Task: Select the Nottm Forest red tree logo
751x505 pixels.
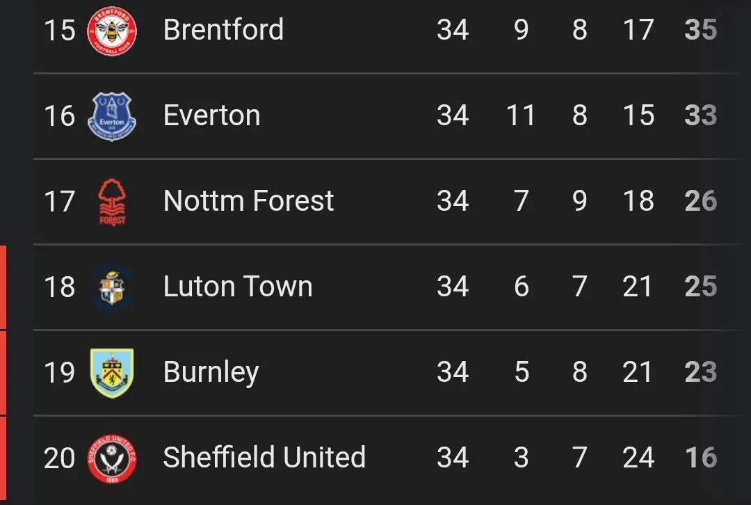Action: tap(112, 202)
